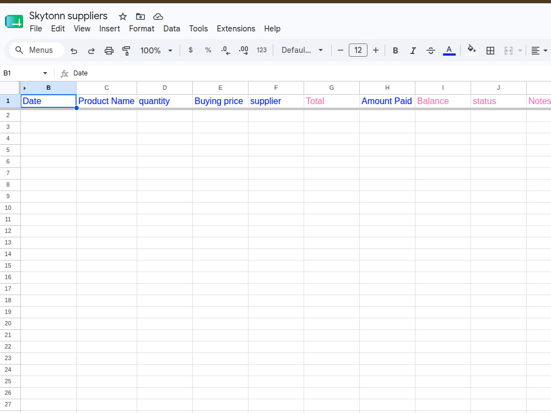
Task: Select the supplier header cell
Action: click(x=276, y=101)
